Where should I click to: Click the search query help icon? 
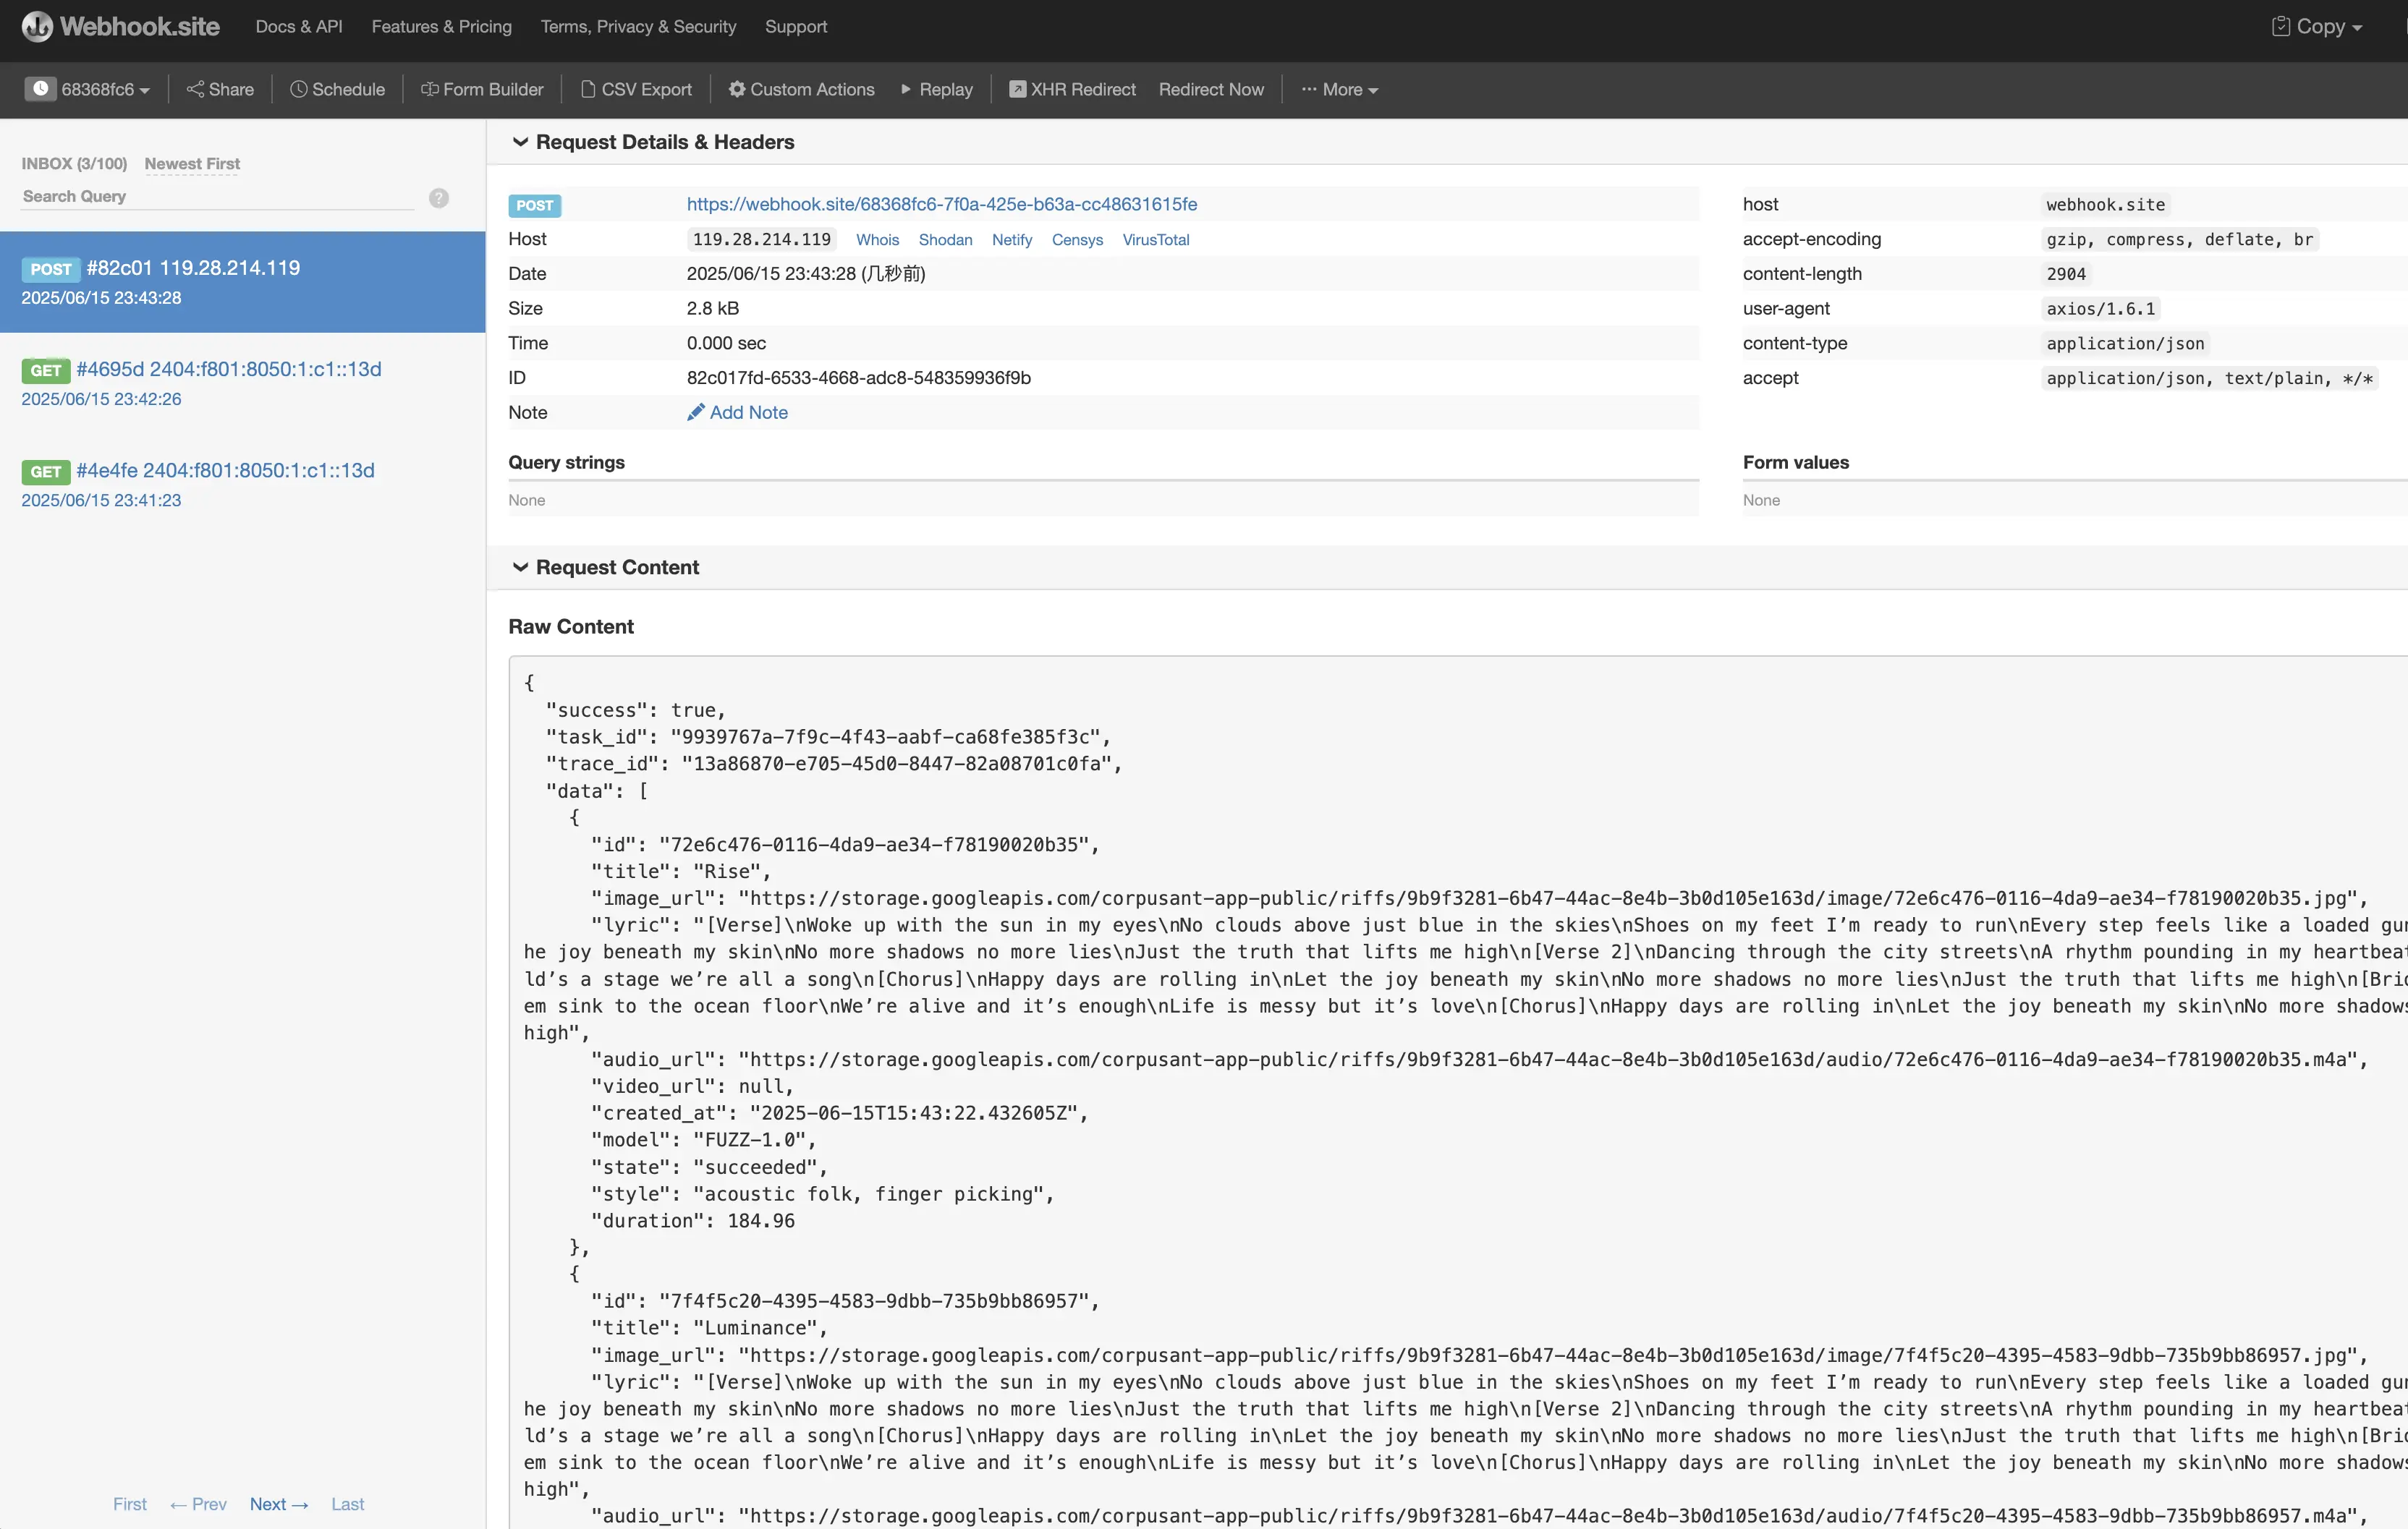point(438,198)
